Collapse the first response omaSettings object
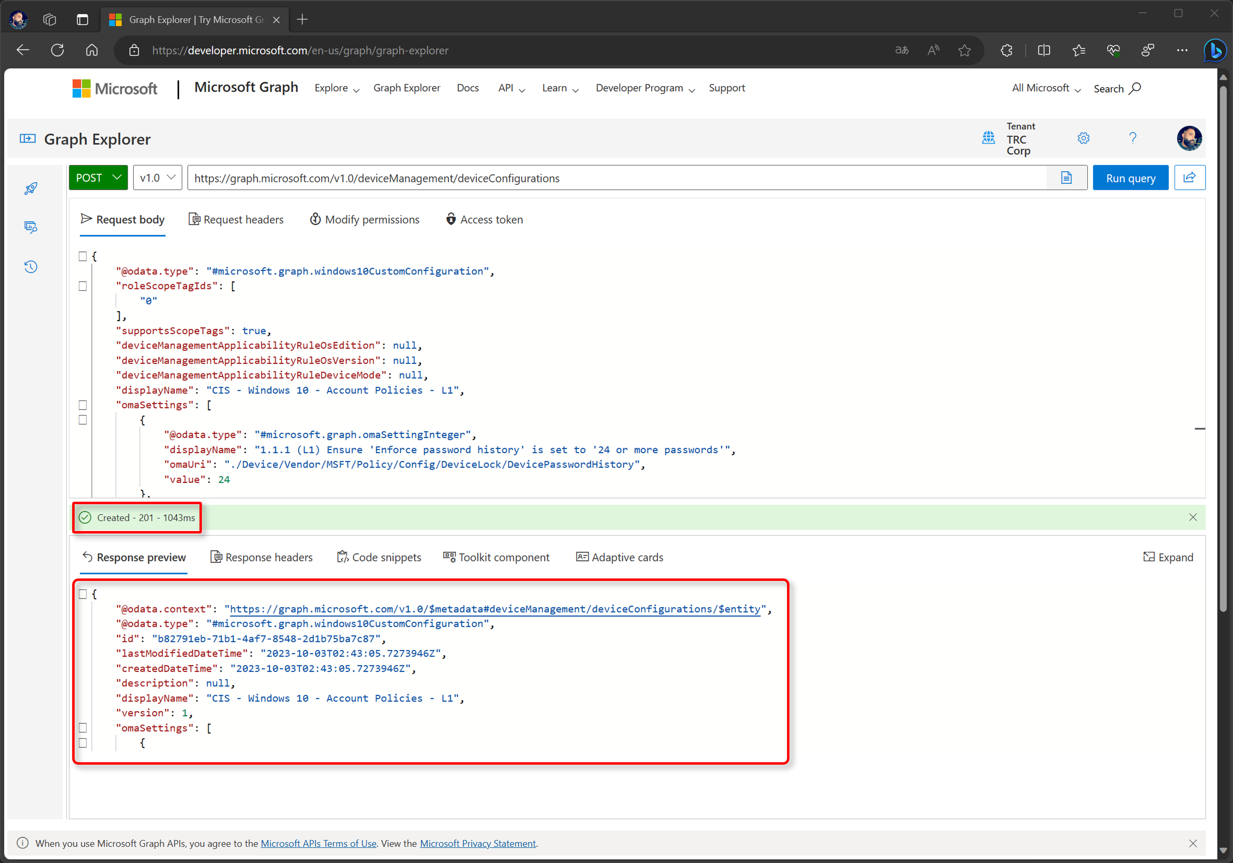1233x863 pixels. click(83, 743)
